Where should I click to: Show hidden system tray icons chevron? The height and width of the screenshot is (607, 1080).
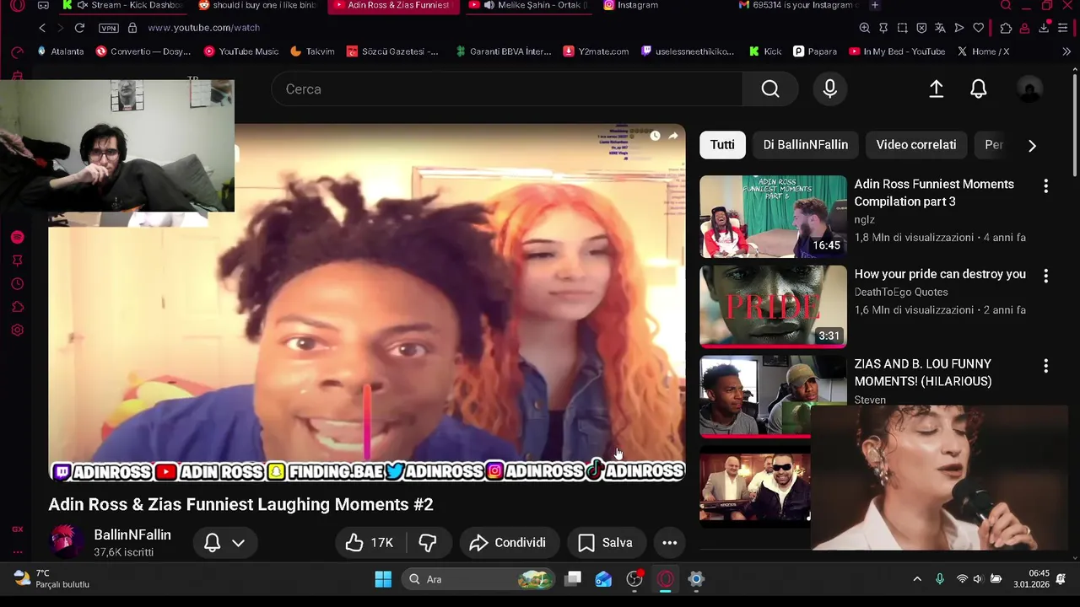click(x=917, y=579)
